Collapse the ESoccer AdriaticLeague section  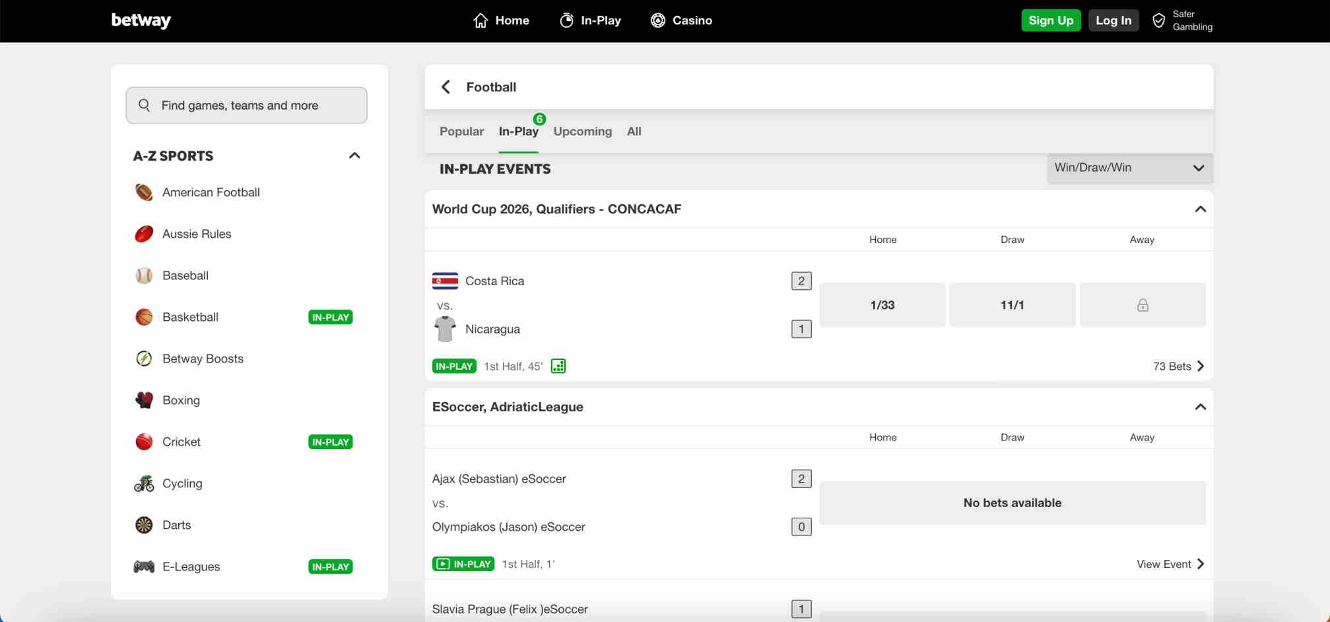(1200, 407)
